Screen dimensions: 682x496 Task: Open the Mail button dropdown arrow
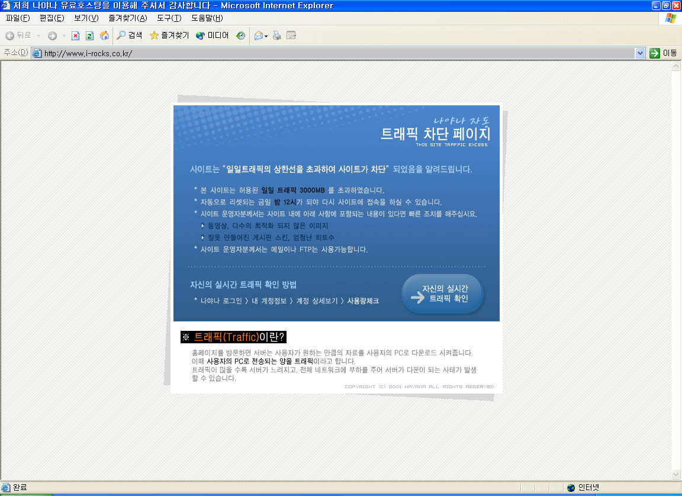266,36
